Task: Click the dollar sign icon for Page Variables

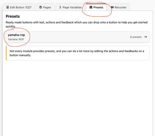Action: (x=60, y=7)
